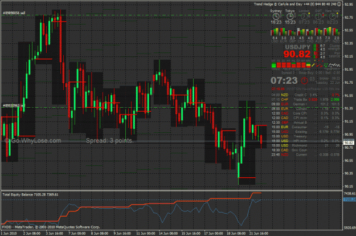The image size is (356, 236).
Task: Click the 11 Jun 00:00 time axis label
Action: [145, 234]
